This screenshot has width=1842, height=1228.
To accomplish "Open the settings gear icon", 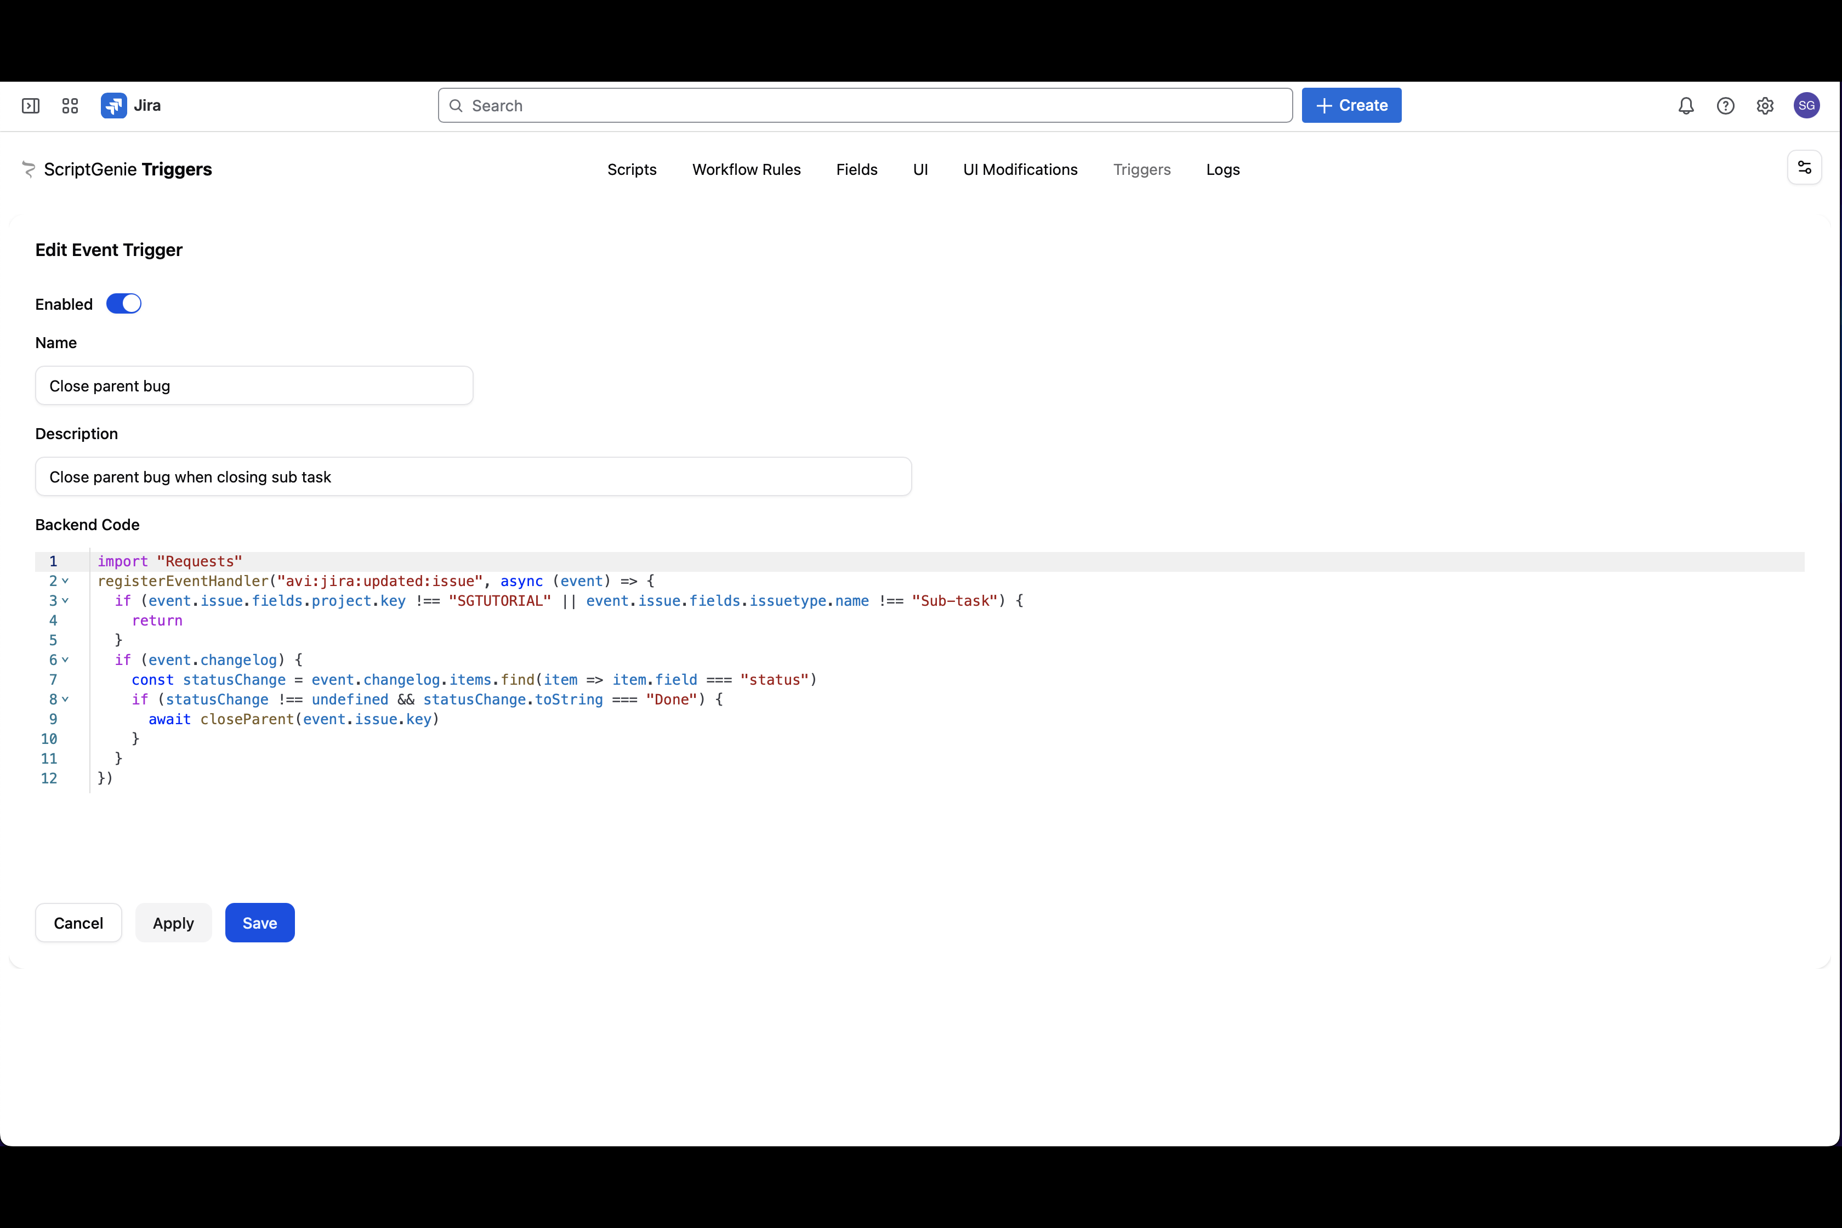I will click(1765, 106).
